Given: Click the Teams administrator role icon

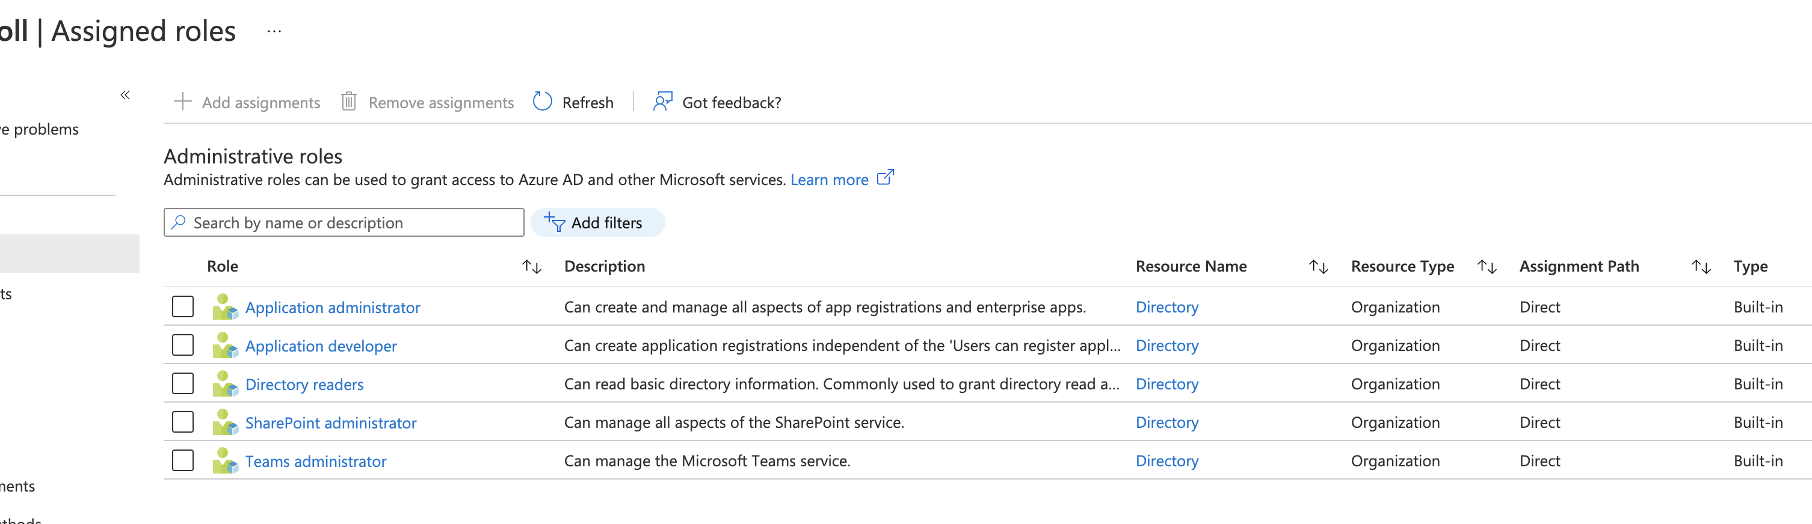Looking at the screenshot, I should pos(224,462).
